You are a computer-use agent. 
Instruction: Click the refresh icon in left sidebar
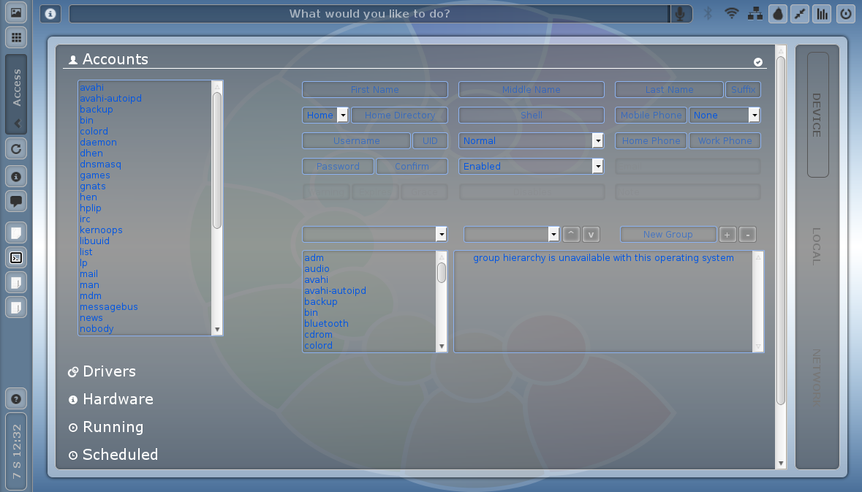click(16, 149)
